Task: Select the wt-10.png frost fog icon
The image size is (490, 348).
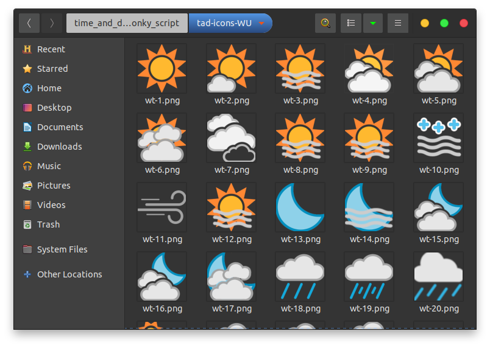Action: point(438,138)
